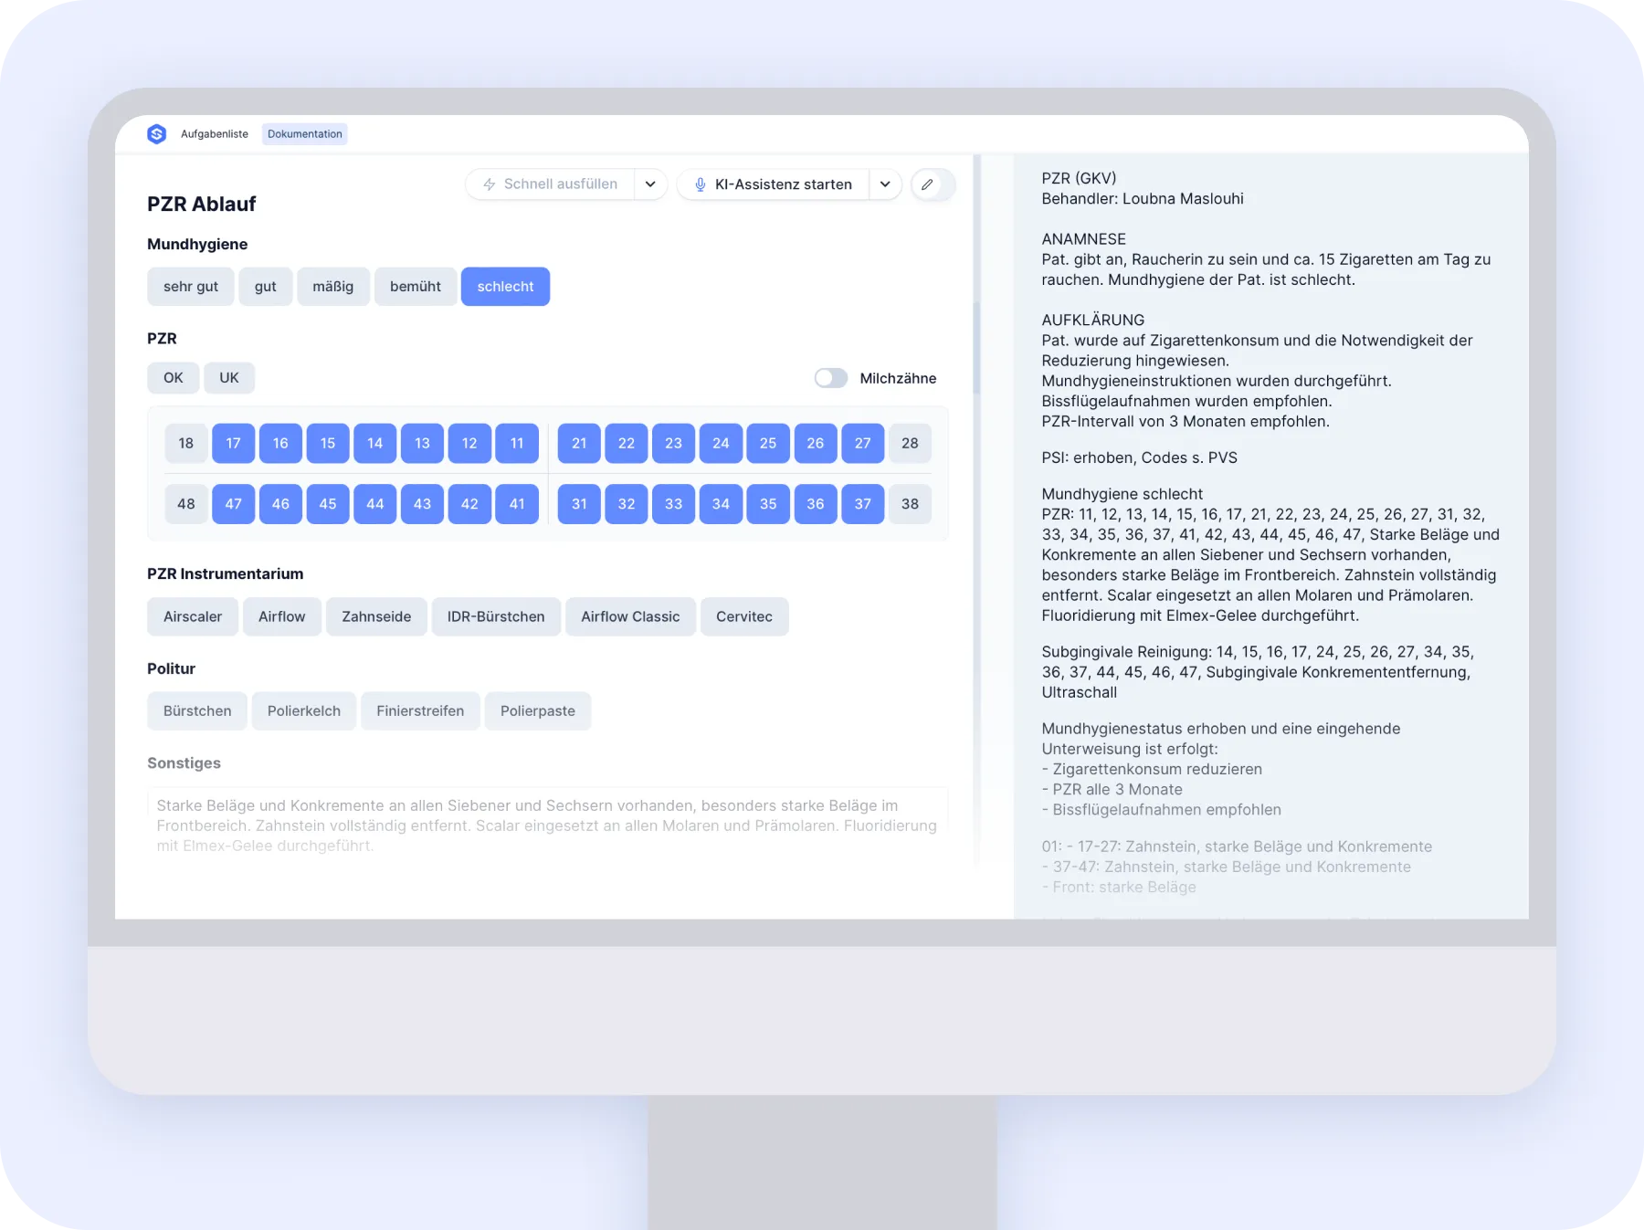Viewport: 1644px width, 1230px height.
Task: Select Polierpaste under Politur
Action: 538,710
